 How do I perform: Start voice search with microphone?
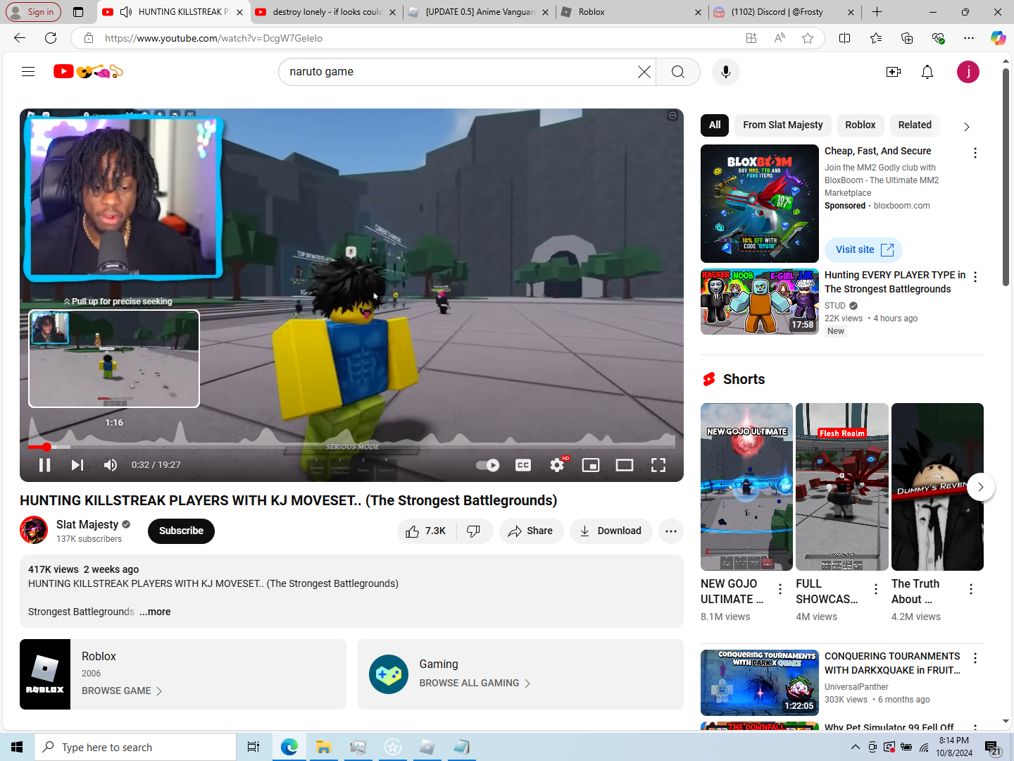coord(726,72)
